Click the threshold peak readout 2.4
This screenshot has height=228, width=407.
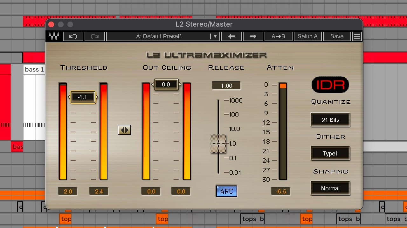99,191
